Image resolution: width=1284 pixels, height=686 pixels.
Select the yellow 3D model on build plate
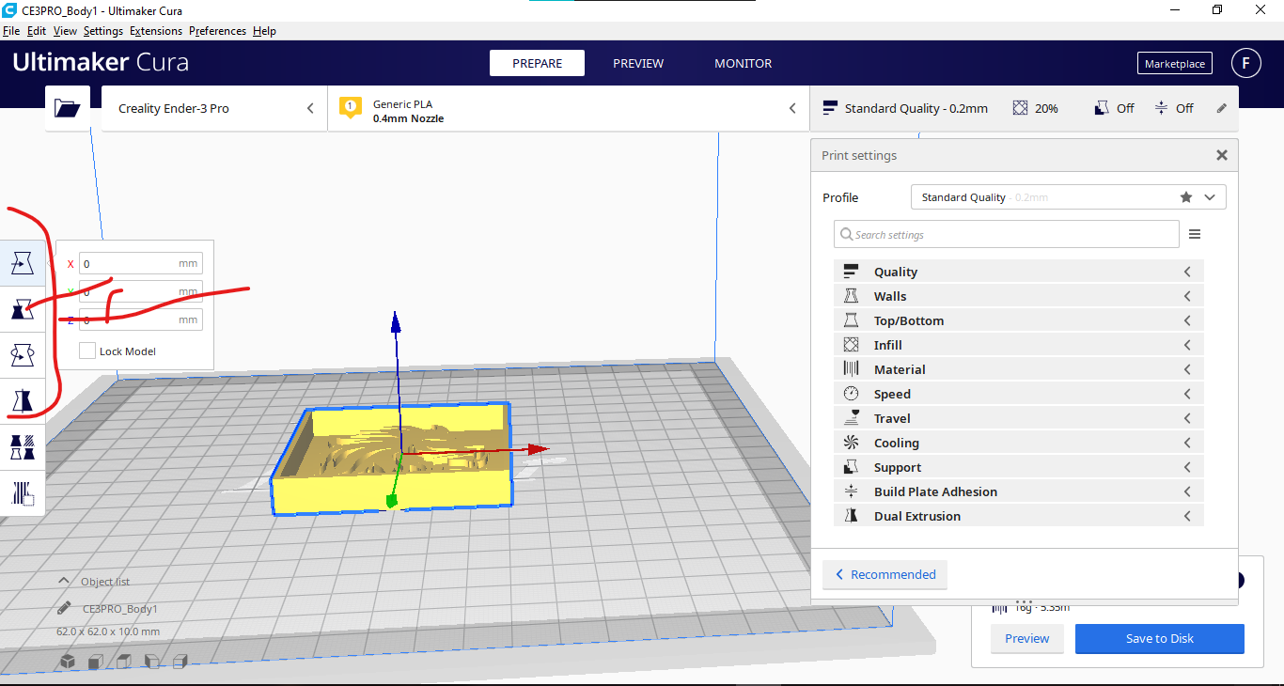click(x=391, y=459)
